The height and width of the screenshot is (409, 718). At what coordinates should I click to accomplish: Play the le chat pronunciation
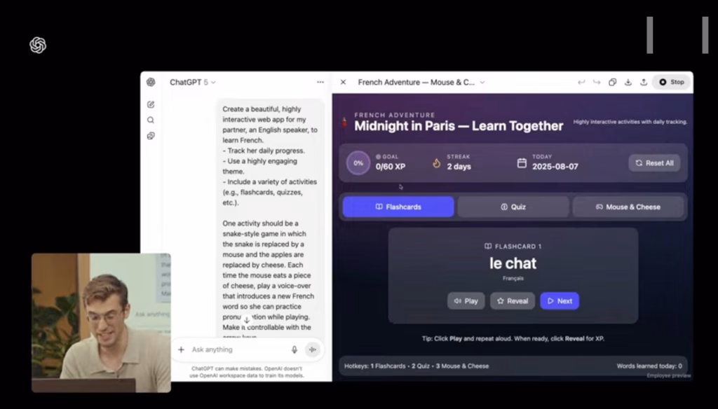466,301
